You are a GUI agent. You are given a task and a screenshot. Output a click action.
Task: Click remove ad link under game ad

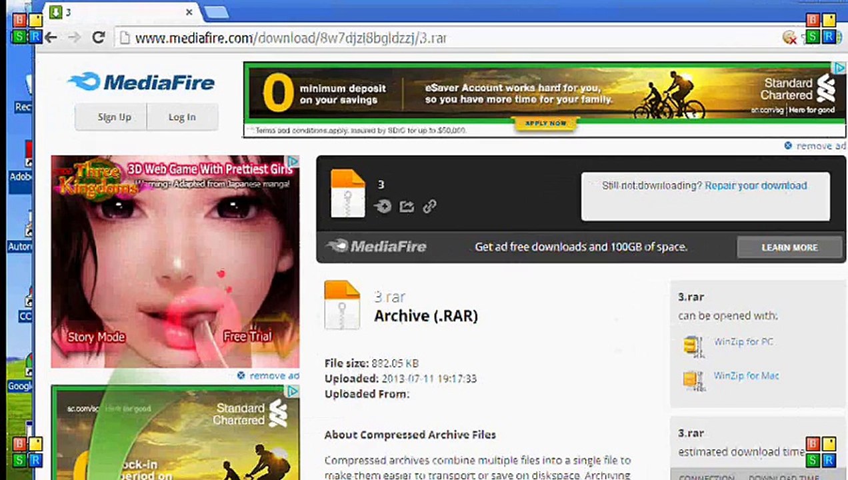(x=268, y=375)
